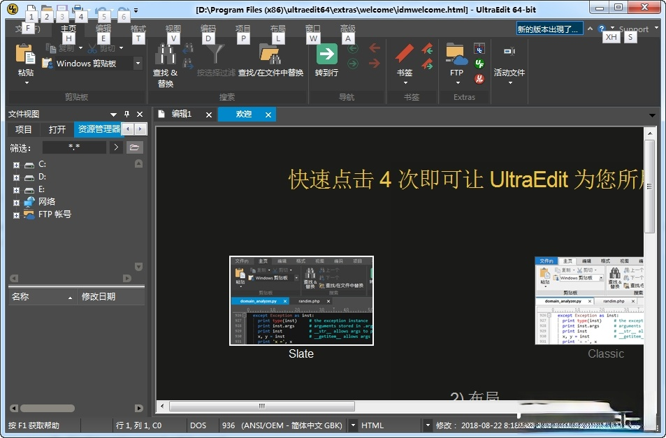Screen dimensions: 666x438
Task: Click the find previous small binoculars icon
Action: (188, 49)
